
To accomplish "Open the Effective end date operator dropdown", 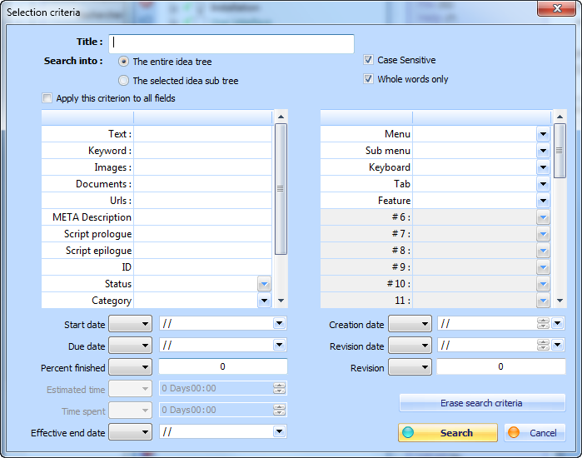I will [130, 432].
